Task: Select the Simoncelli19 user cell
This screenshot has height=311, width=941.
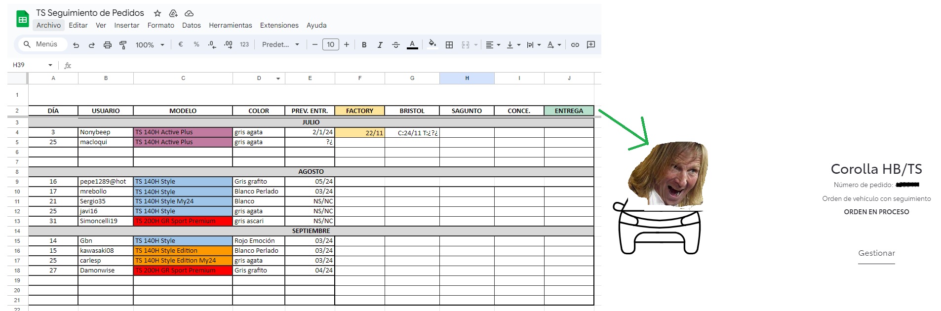Action: point(106,221)
